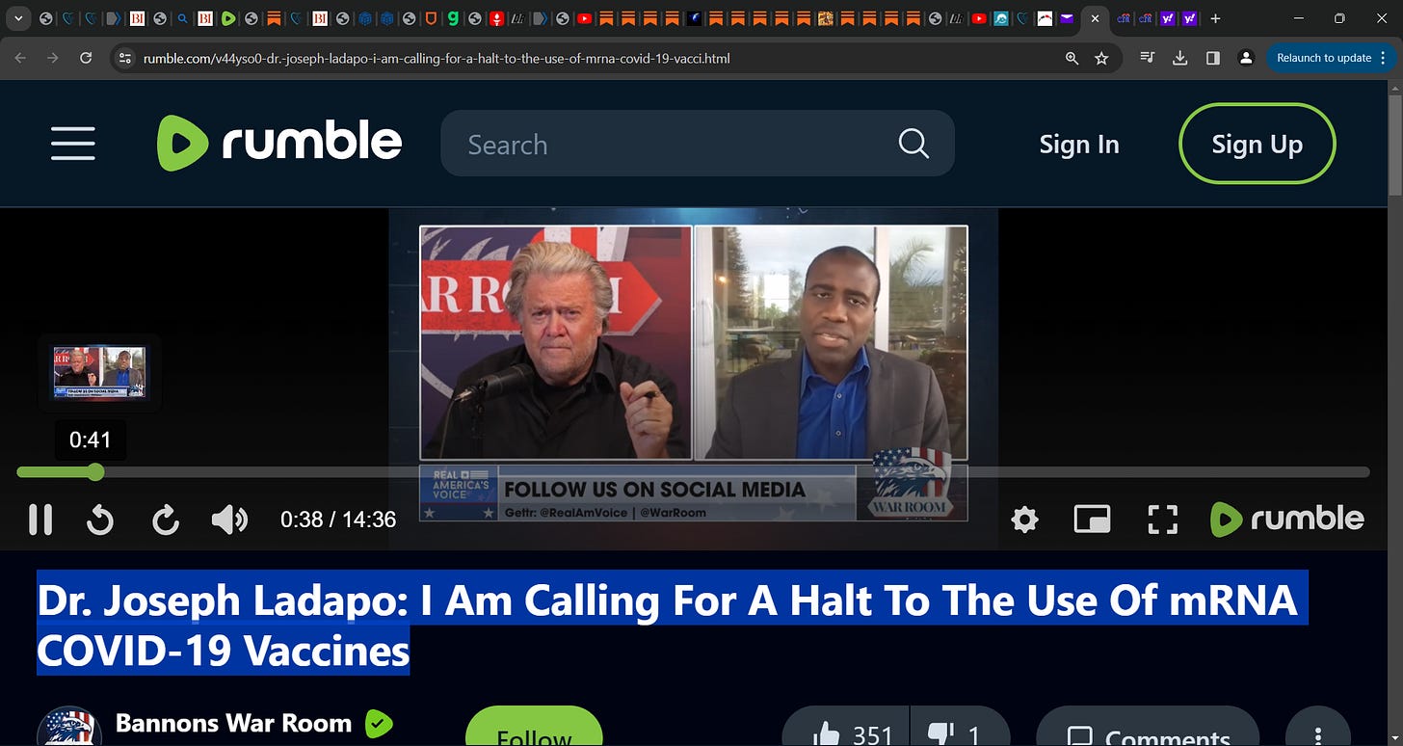Viewport: 1403px width, 746px height.
Task: Click the page vertical scrollbar thumb
Action: click(1394, 145)
